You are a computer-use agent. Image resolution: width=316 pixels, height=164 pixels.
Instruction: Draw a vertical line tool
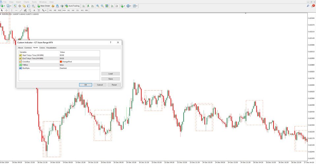pyautogui.click(x=12, y=10)
